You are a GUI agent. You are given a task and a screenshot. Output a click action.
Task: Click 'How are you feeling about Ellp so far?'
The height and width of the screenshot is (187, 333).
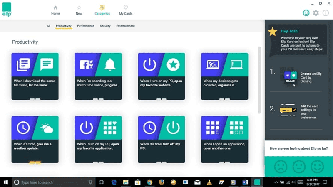[298, 148]
